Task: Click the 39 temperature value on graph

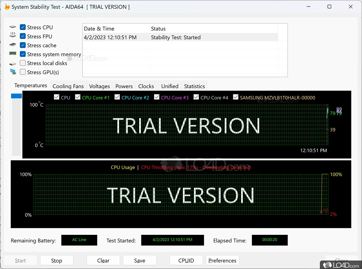Action: point(333,130)
